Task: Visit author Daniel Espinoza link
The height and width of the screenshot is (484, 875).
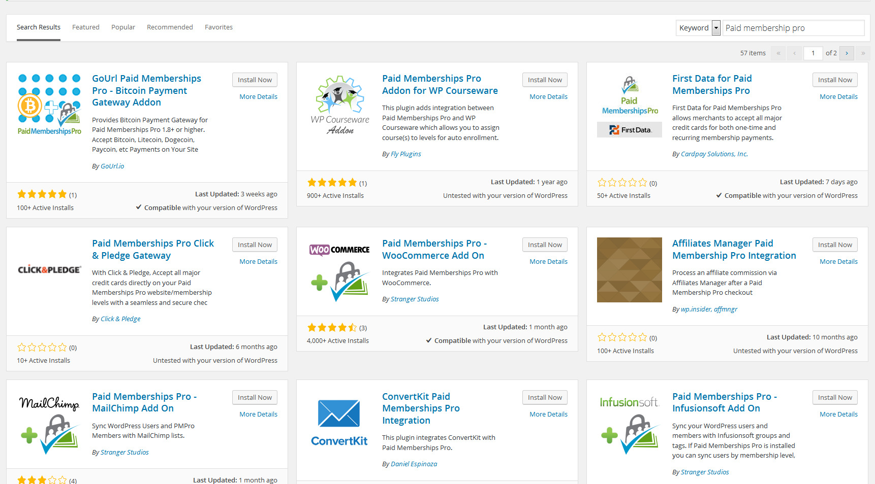Action: 414,464
